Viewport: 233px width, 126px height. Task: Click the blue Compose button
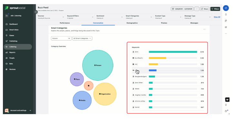pos(226,8)
